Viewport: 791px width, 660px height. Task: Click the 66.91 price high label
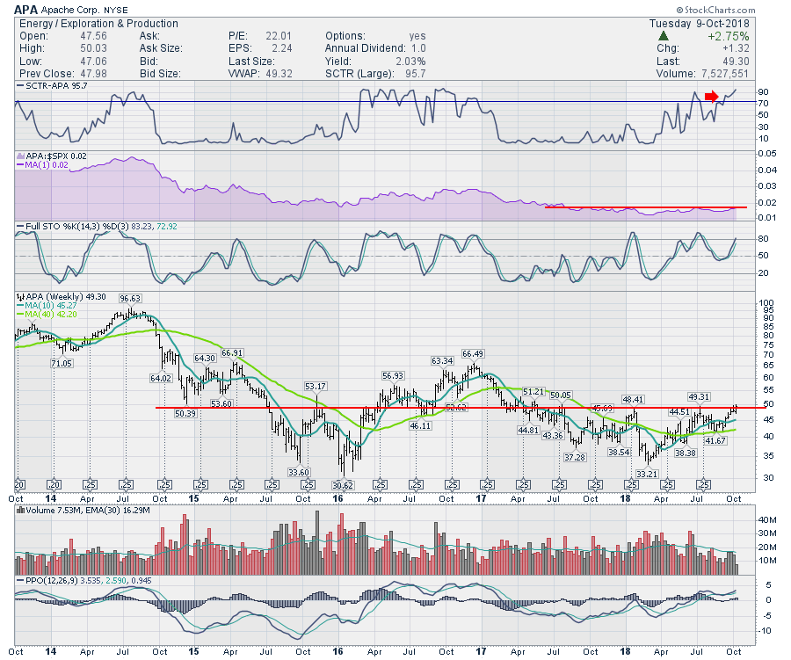[232, 352]
